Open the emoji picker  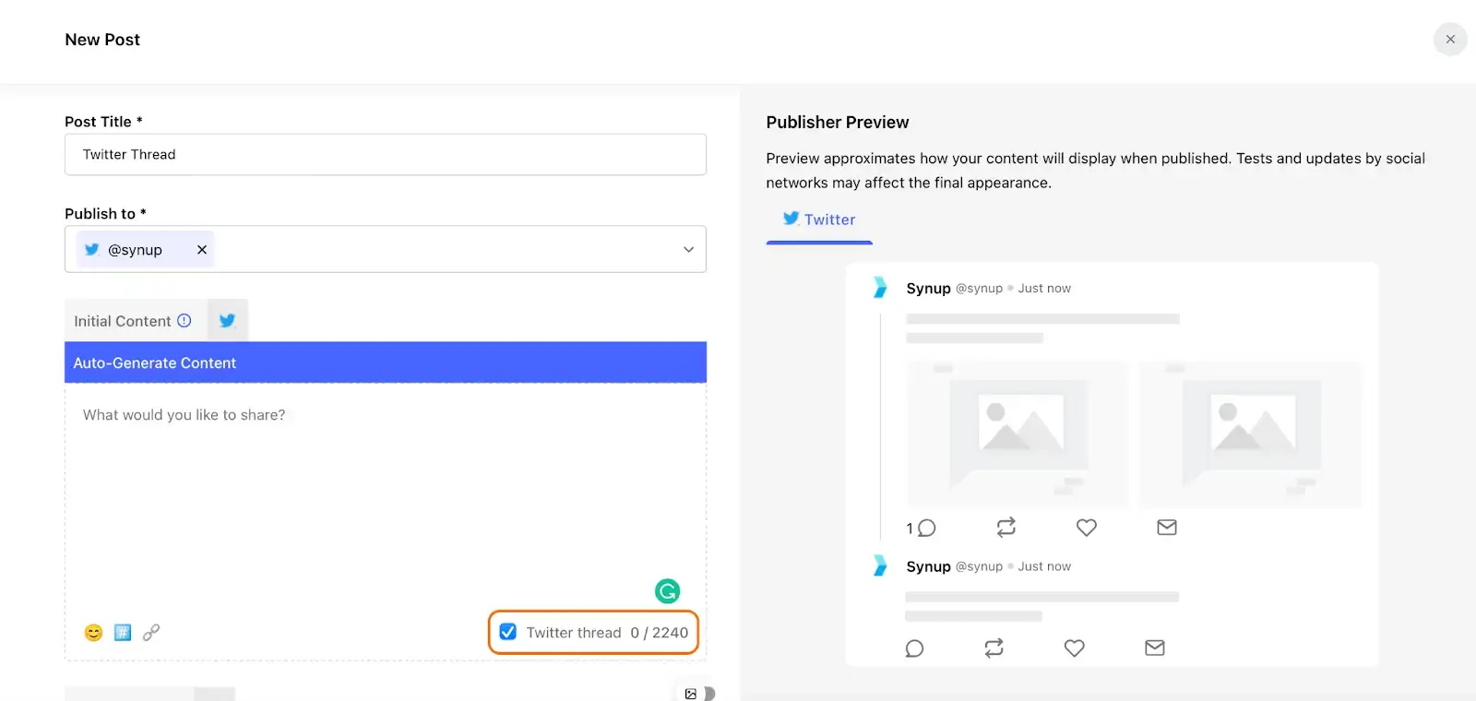[93, 633]
